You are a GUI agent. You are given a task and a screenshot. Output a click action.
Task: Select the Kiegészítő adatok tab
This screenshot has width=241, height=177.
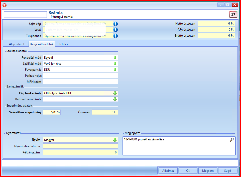tap(42, 44)
